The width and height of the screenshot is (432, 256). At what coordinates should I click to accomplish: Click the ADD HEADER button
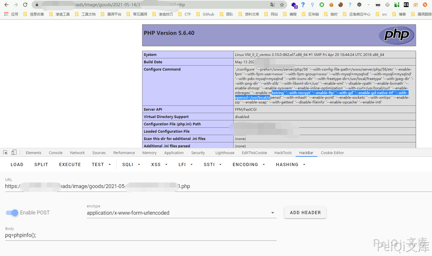pos(305,213)
